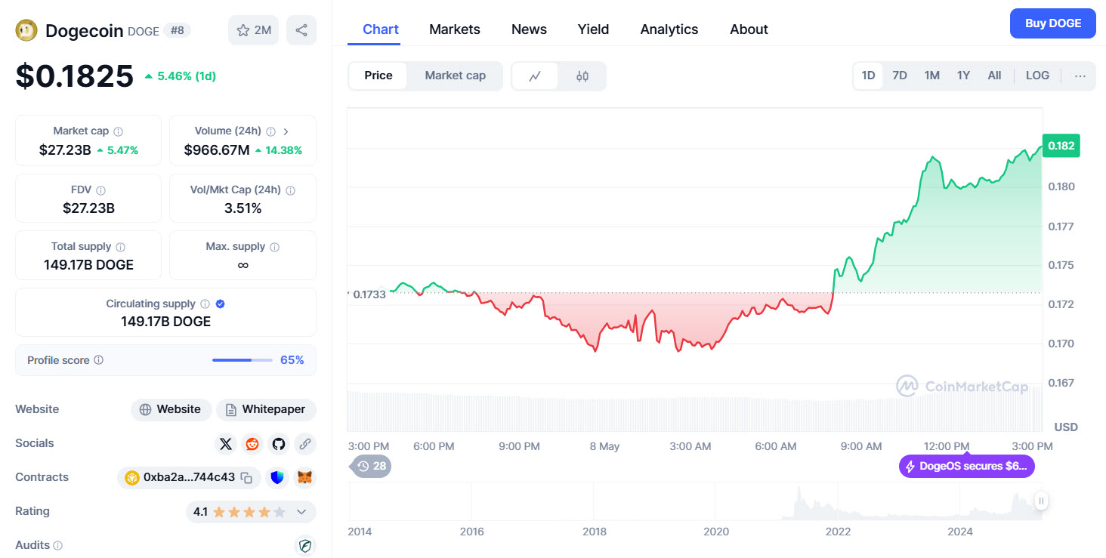The image size is (1106, 558).
Task: Open the Dogecoin Whitepaper
Action: pos(266,409)
